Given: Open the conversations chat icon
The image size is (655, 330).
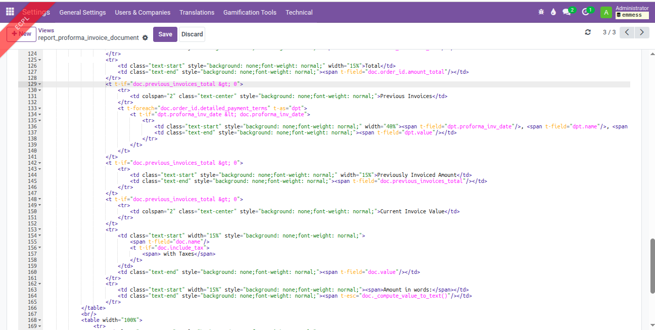Looking at the screenshot, I should click(x=567, y=12).
